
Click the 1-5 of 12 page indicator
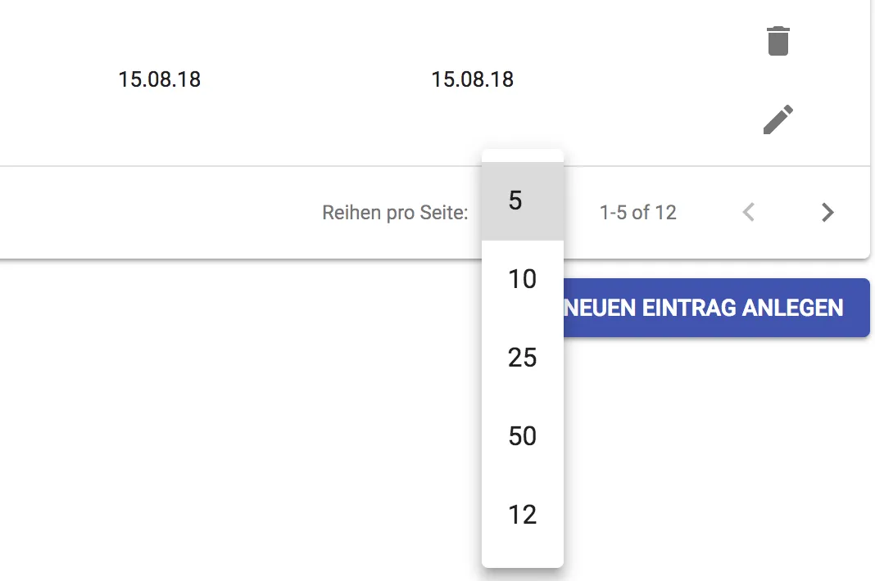[x=638, y=213]
